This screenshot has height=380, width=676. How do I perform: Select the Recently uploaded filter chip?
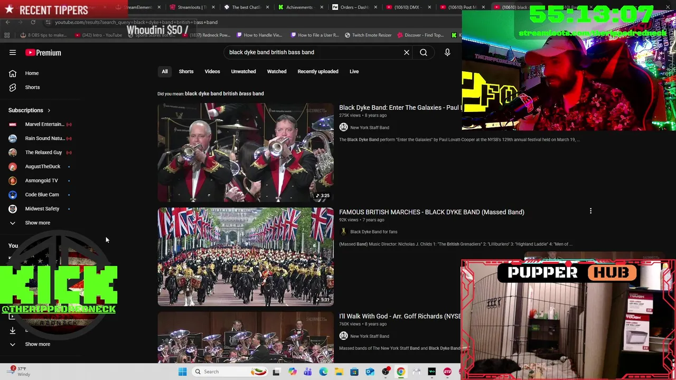click(x=318, y=71)
